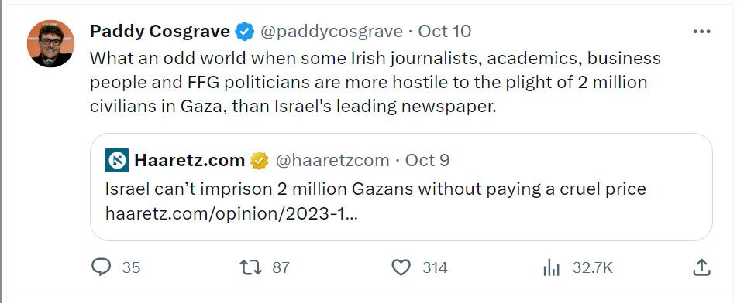Open the reply comment icon
The width and height of the screenshot is (737, 303).
(101, 267)
